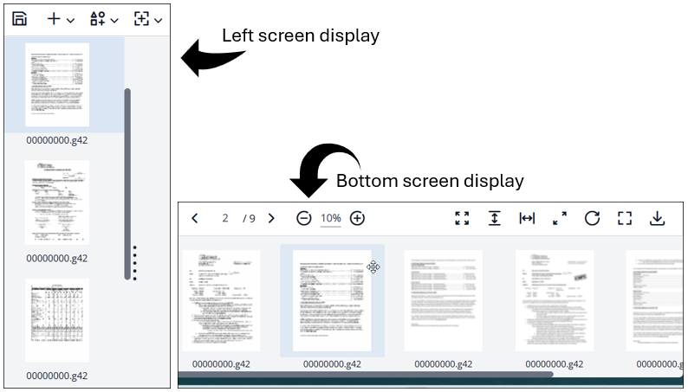The image size is (688, 392).
Task: Go to next page arrow
Action: [271, 218]
